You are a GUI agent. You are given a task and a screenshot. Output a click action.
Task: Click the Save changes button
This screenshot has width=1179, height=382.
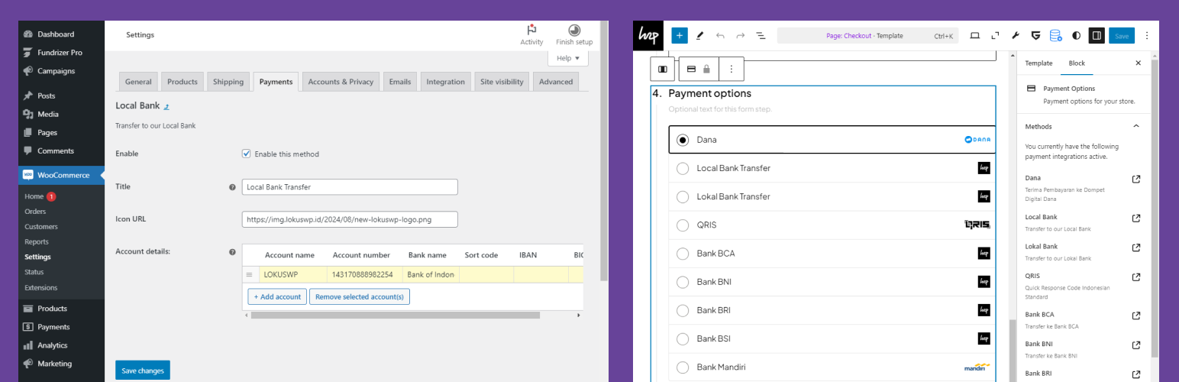click(x=143, y=371)
